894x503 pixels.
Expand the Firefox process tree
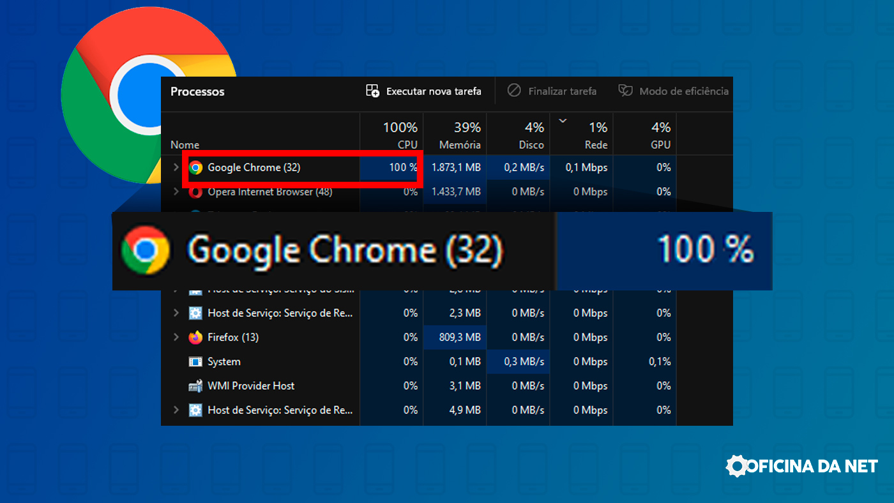click(x=175, y=337)
